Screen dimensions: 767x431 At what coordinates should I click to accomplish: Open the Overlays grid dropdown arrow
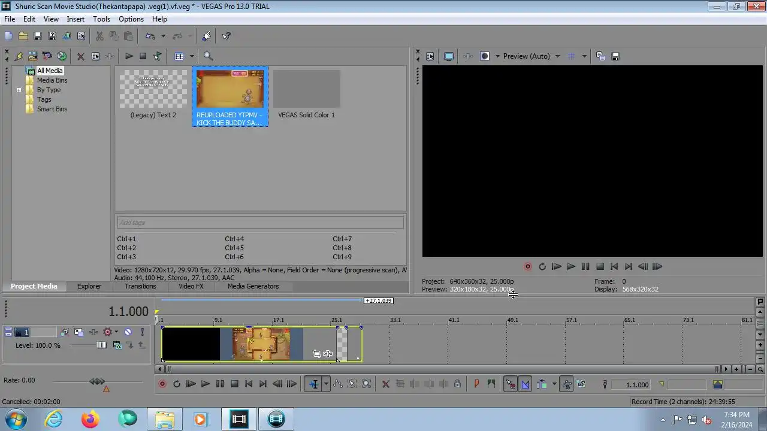[x=584, y=56]
